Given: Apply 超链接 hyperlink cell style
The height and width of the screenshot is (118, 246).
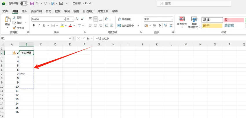Looking at the screenshot, I should 229,25.
